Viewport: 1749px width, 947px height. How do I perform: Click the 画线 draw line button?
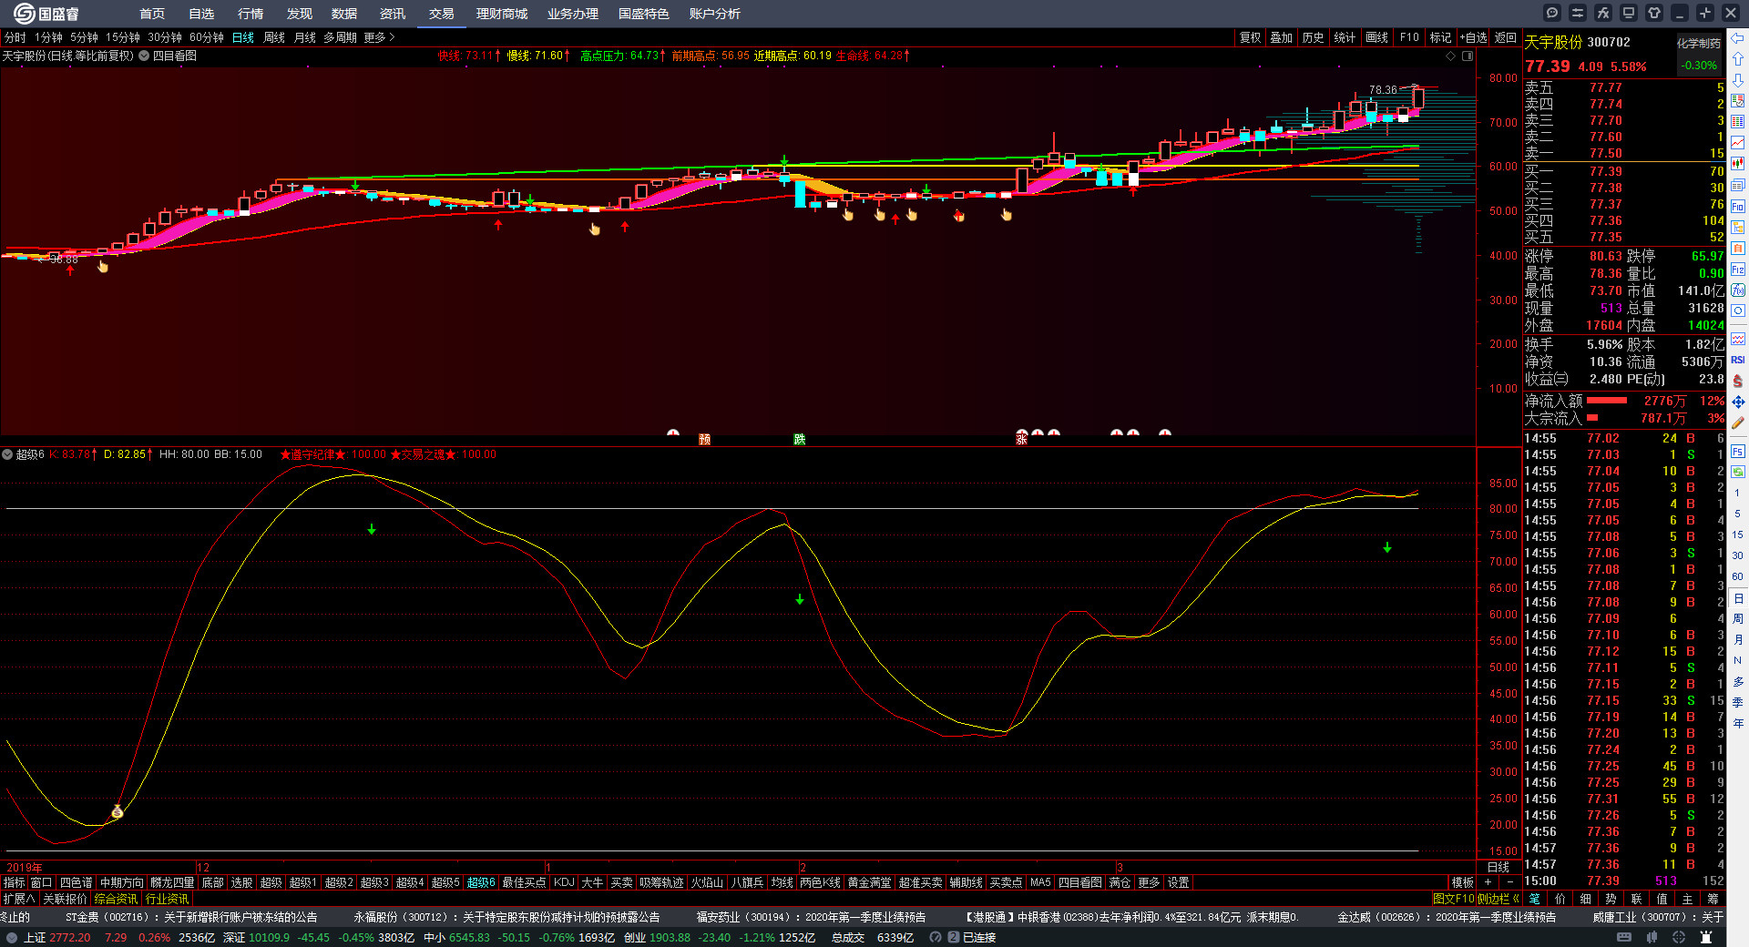click(x=1377, y=37)
